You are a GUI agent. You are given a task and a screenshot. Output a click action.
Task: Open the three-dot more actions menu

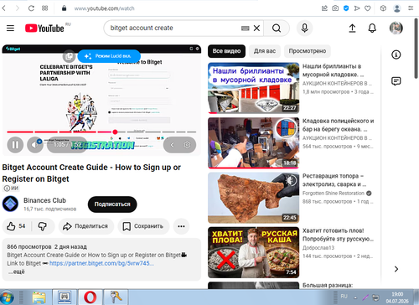[x=181, y=226]
